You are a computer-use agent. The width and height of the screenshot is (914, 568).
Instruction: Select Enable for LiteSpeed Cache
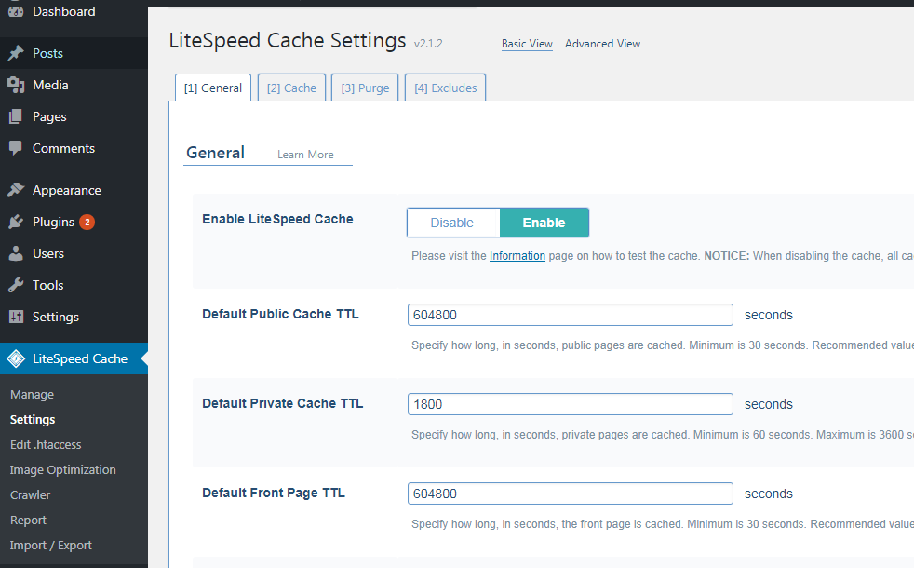pyautogui.click(x=544, y=223)
